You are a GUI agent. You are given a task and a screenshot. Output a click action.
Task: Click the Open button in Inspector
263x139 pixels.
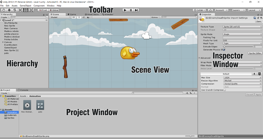click(x=258, y=22)
